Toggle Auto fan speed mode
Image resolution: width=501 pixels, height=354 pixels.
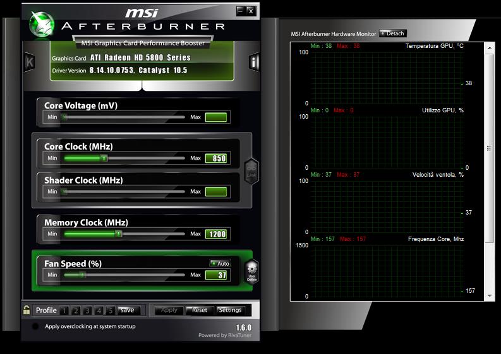pos(220,263)
